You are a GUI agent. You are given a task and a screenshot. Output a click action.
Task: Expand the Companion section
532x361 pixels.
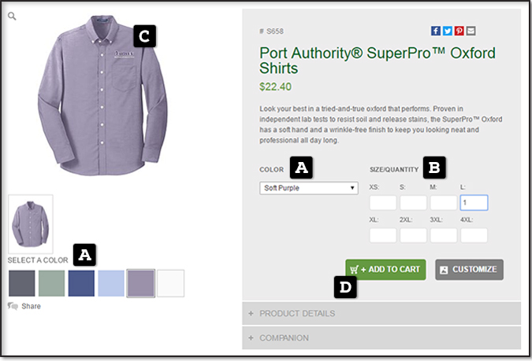[x=381, y=337]
